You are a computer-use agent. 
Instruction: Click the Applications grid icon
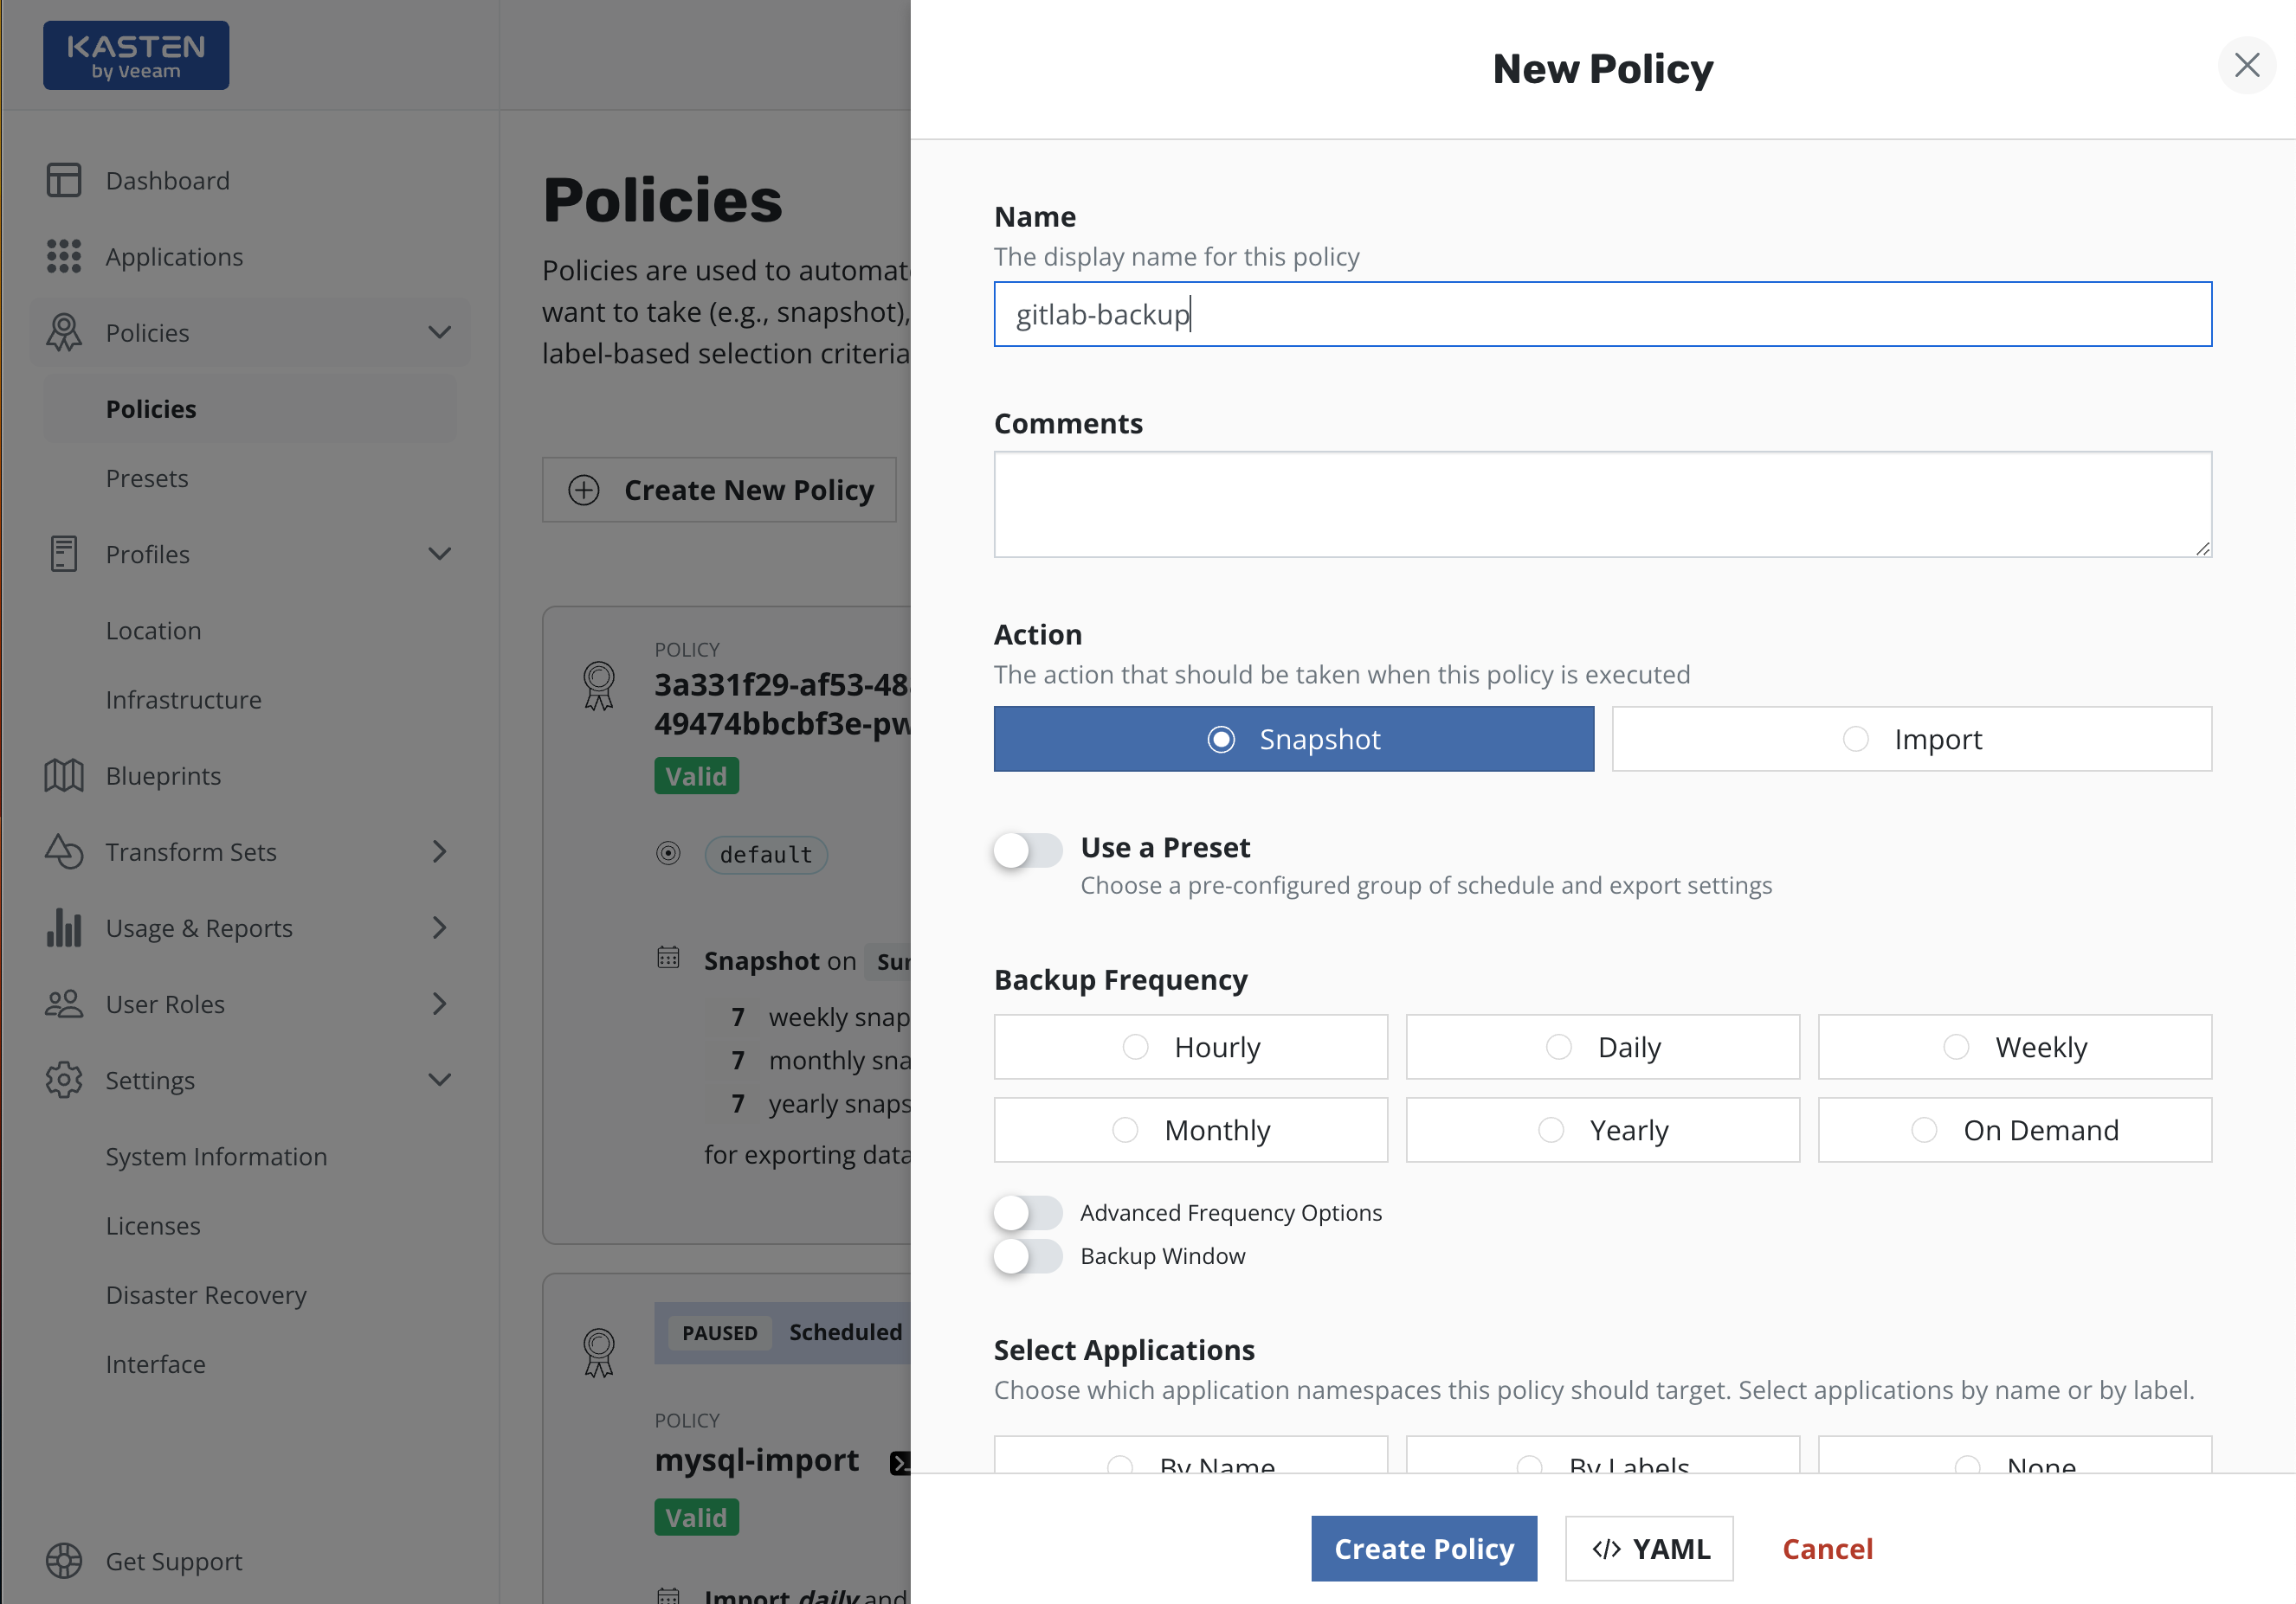(63, 256)
